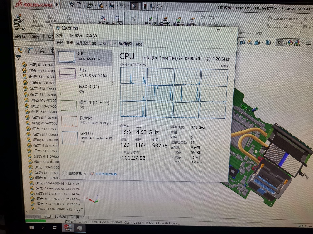This screenshot has height=234, width=313.
Task: Open Task Manager 查看(V) menu
Action: pyautogui.click(x=91, y=36)
